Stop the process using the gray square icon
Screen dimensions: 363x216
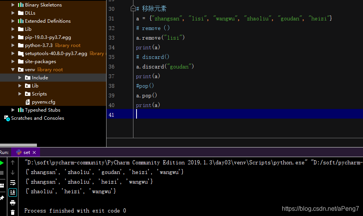click(2, 172)
